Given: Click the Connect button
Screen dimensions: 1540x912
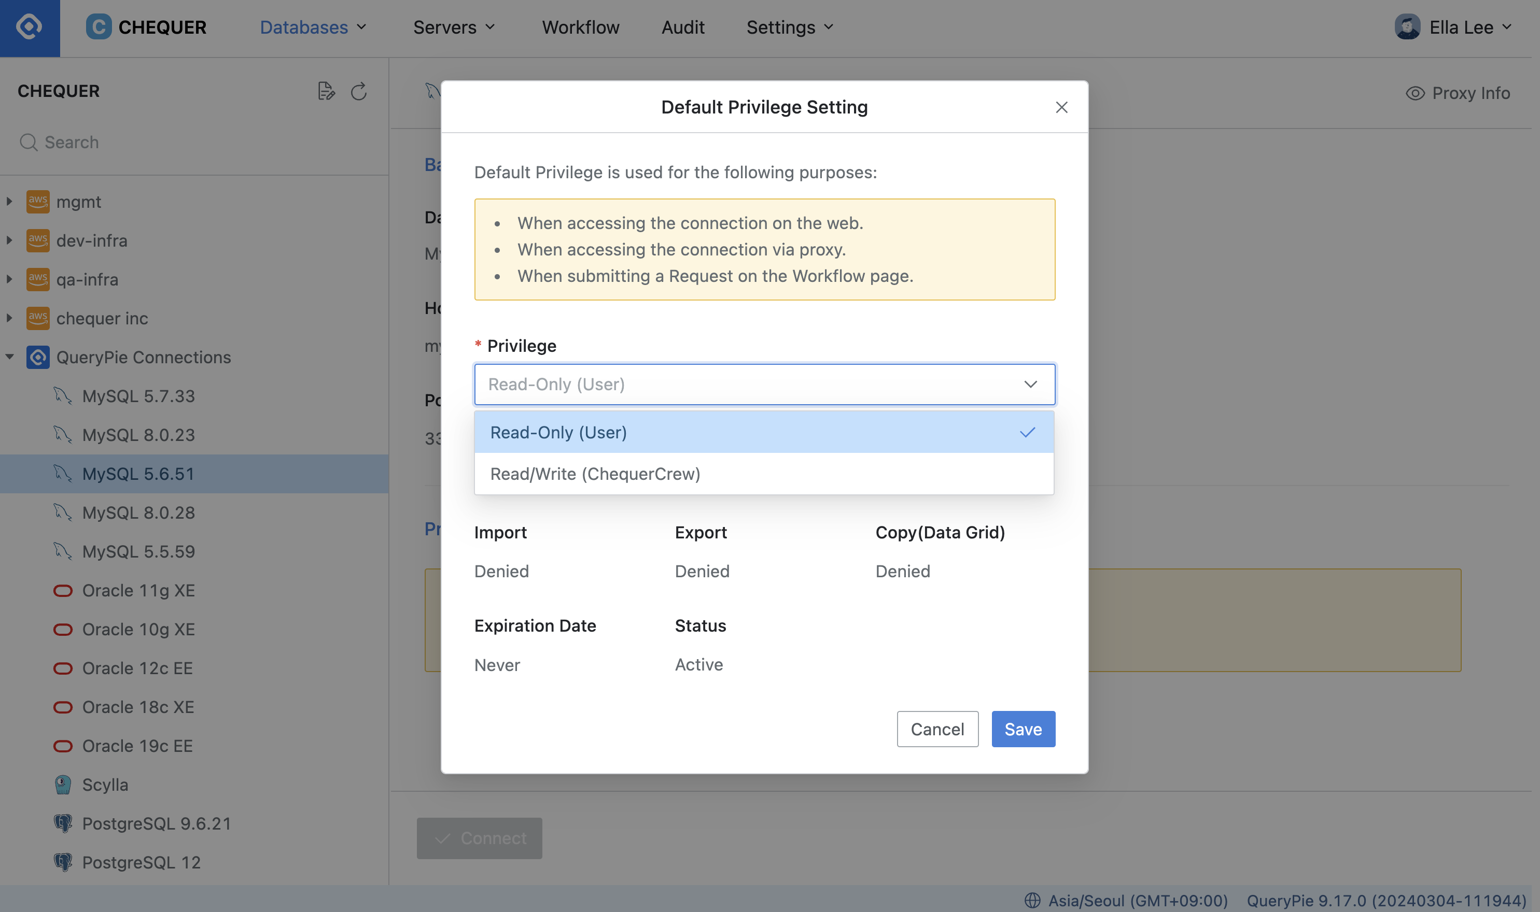Looking at the screenshot, I should (x=479, y=838).
